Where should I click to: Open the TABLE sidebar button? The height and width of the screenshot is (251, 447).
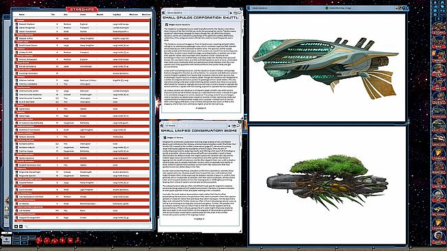439,154
